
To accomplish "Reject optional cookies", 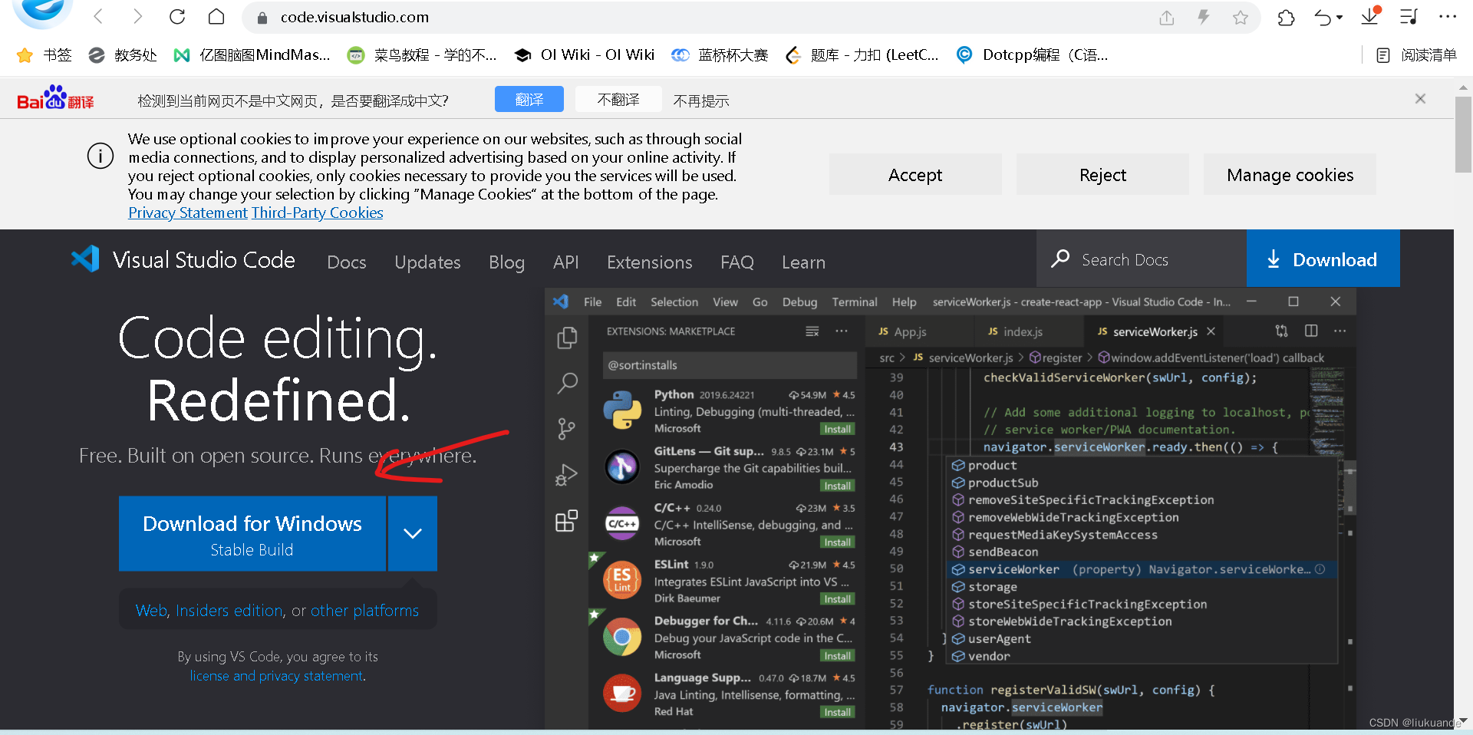I will pyautogui.click(x=1102, y=175).
